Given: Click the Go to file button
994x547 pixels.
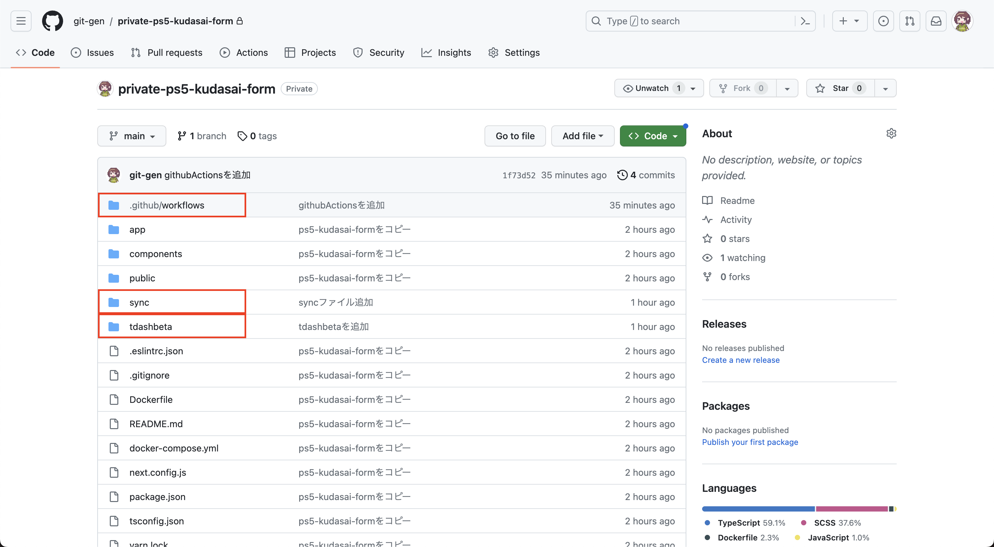Looking at the screenshot, I should pos(515,136).
